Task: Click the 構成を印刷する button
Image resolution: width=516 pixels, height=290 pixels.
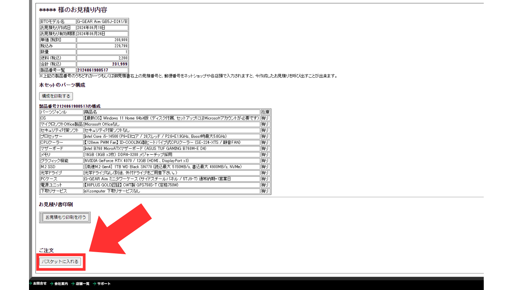Action: click(x=56, y=96)
